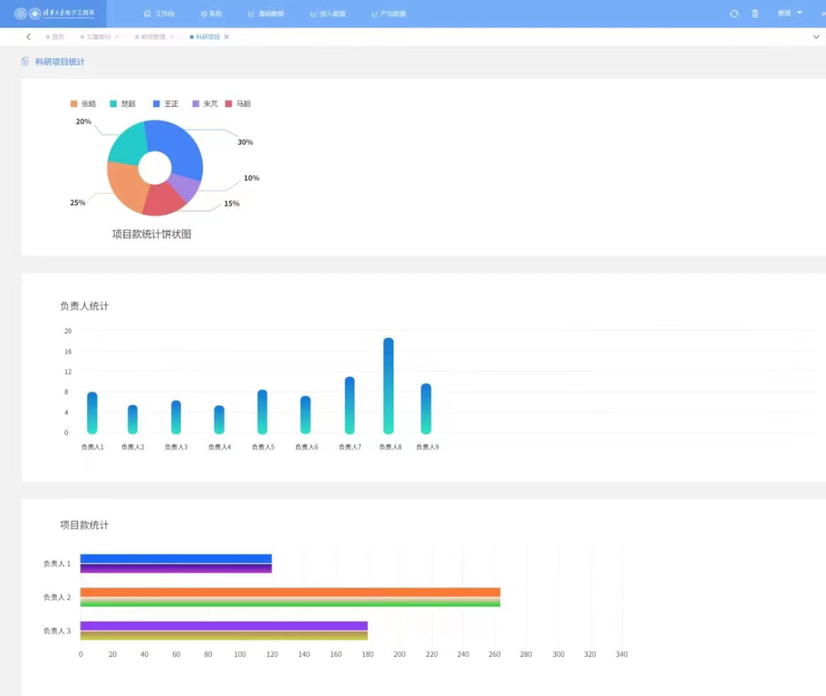Open the 基础数据 menu
Screen dimensions: 826x696
(x=266, y=14)
